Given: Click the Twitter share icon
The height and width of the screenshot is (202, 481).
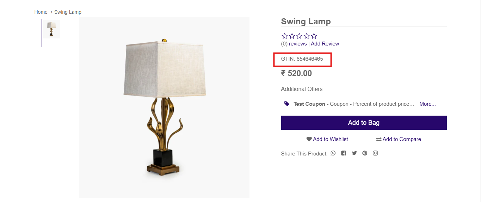Looking at the screenshot, I should 354,153.
